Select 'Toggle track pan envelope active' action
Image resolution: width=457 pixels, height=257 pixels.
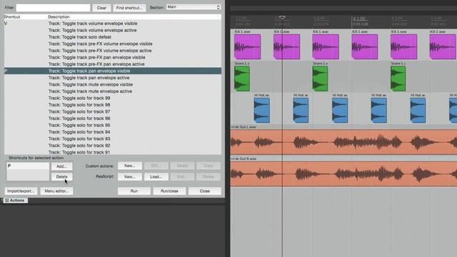[113, 78]
